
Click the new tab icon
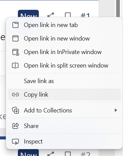[16, 25]
